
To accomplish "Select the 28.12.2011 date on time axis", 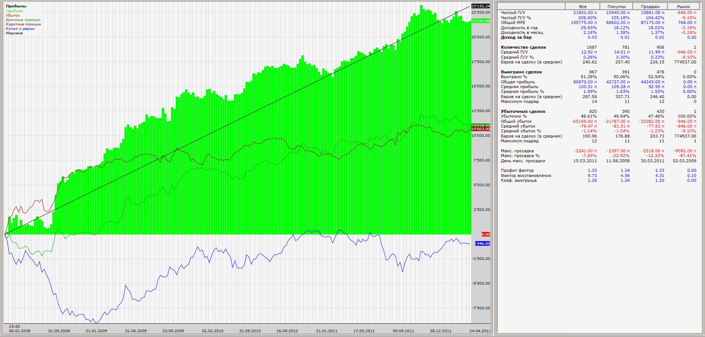I will point(441,331).
